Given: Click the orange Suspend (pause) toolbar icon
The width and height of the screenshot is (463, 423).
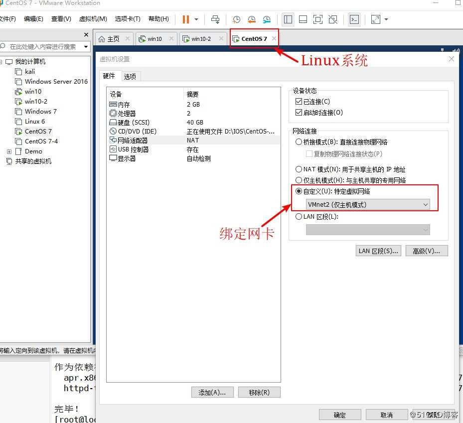Looking at the screenshot, I should click(185, 19).
